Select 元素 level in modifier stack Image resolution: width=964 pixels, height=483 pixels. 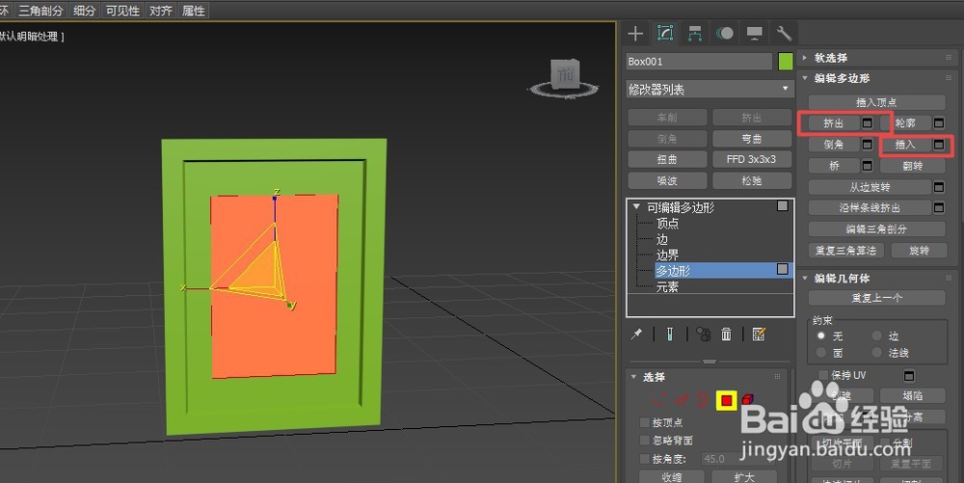[668, 287]
